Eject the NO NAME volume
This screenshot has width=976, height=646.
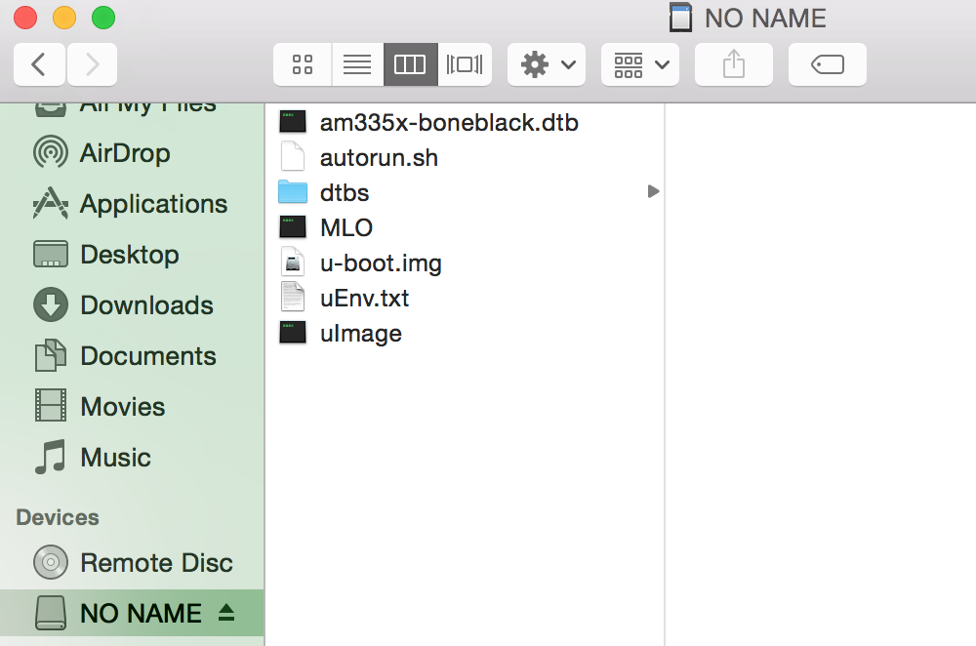tap(226, 613)
